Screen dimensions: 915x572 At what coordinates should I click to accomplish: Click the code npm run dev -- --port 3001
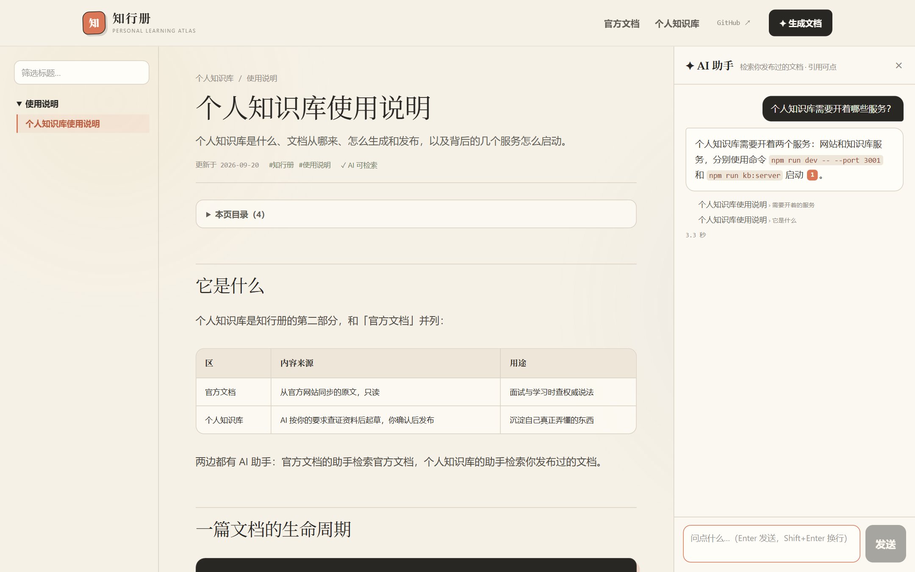point(826,160)
